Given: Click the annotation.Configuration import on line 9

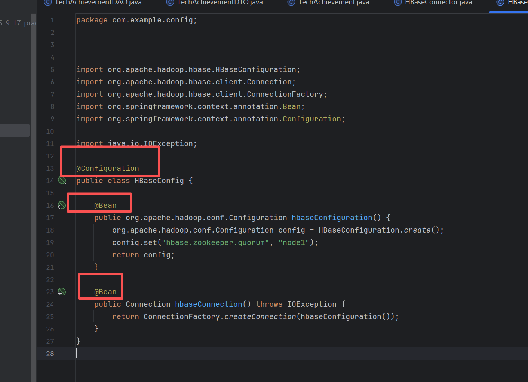Looking at the screenshot, I should click(211, 119).
